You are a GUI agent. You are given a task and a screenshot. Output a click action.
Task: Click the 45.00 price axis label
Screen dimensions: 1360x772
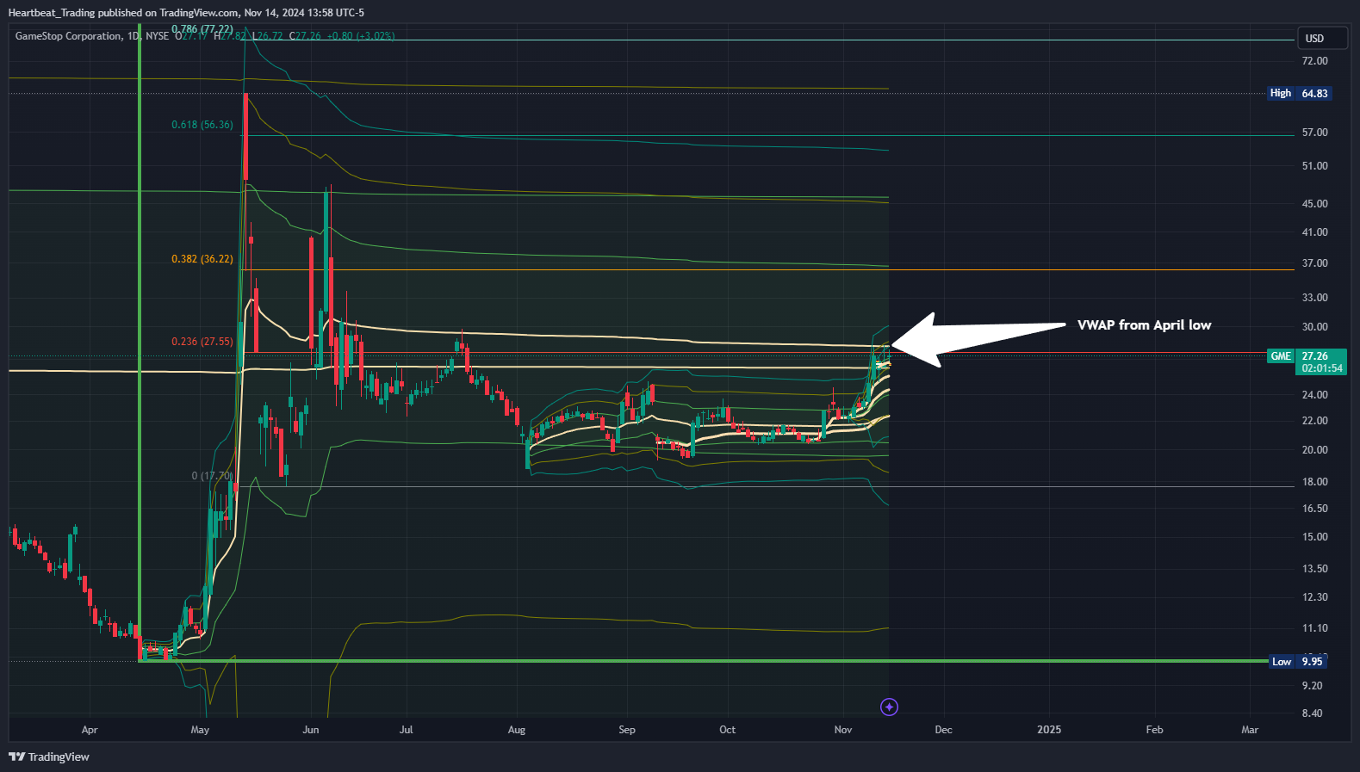click(x=1315, y=204)
